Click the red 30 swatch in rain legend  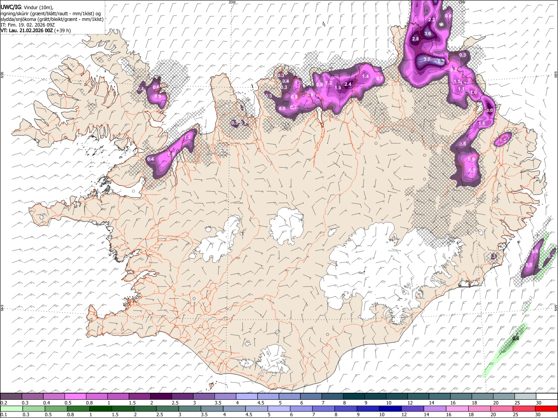tap(546, 409)
